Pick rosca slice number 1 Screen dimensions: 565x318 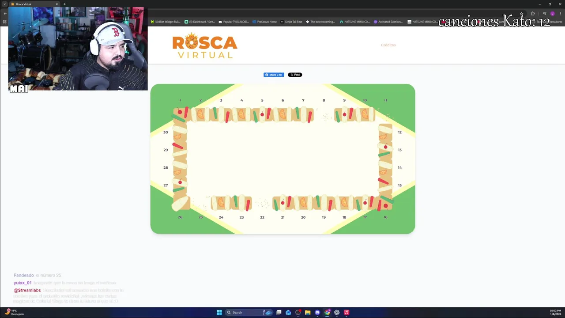[x=180, y=114]
